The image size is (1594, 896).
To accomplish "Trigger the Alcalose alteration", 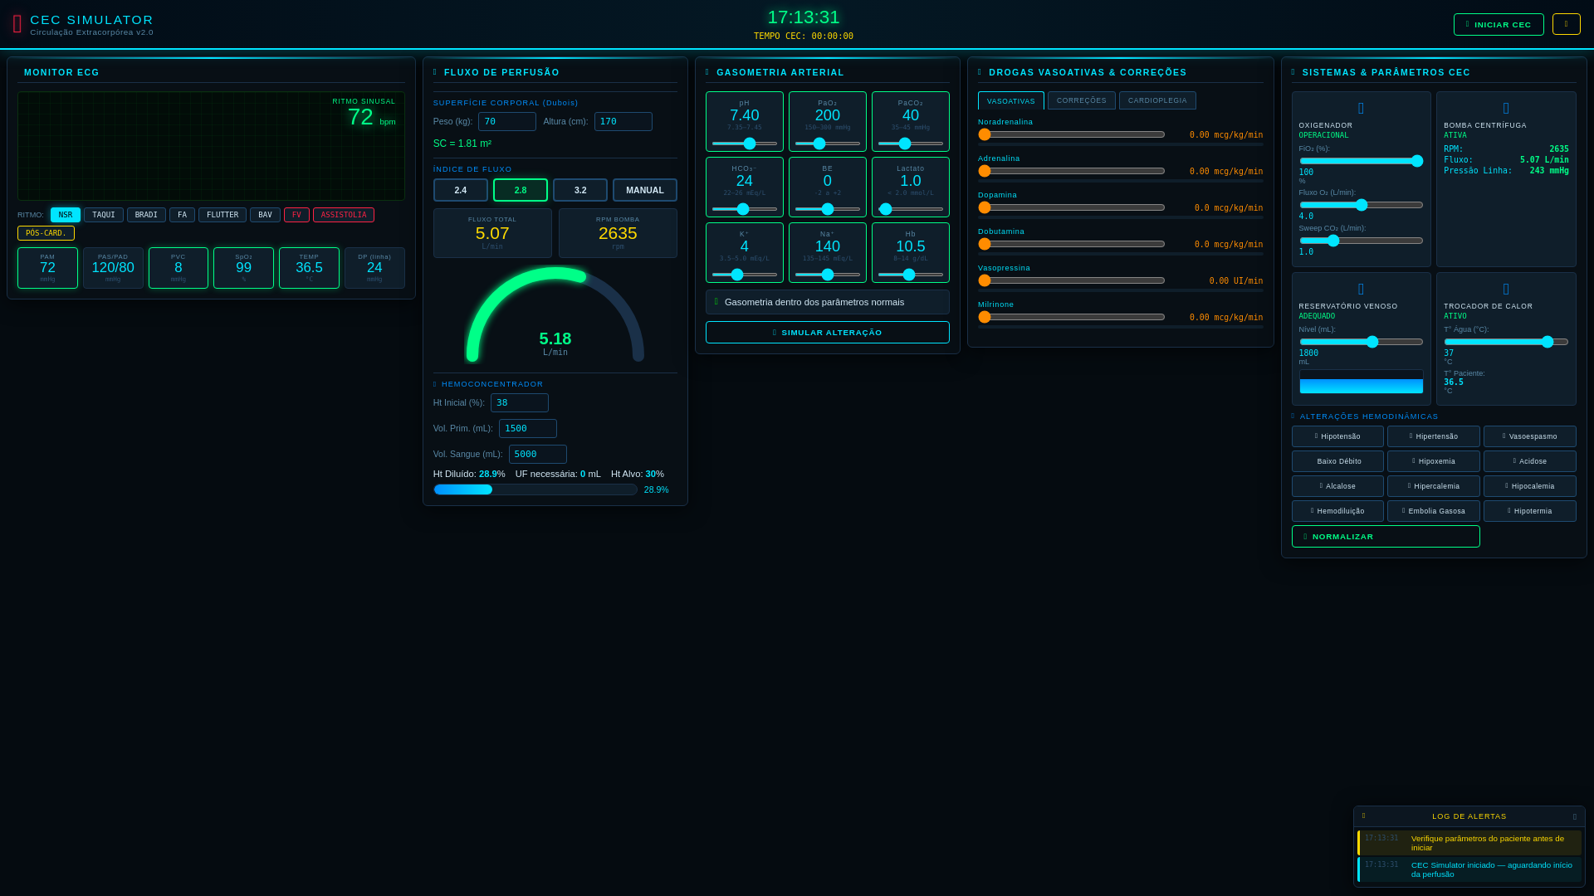I will (x=1337, y=486).
